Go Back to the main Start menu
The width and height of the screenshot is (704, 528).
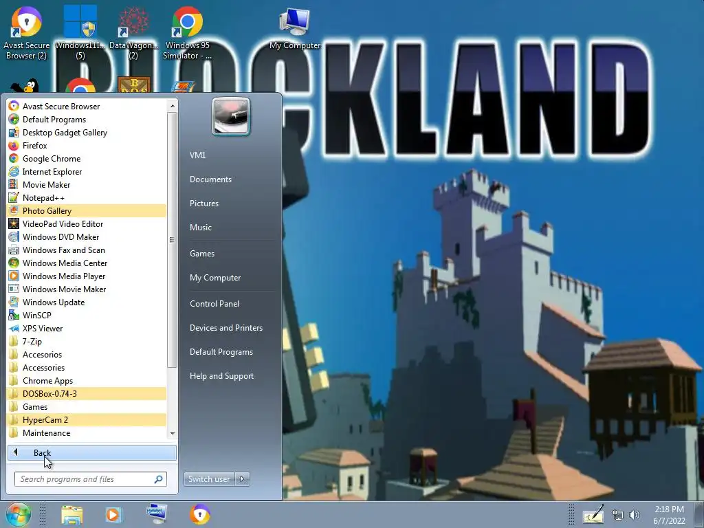pos(92,452)
